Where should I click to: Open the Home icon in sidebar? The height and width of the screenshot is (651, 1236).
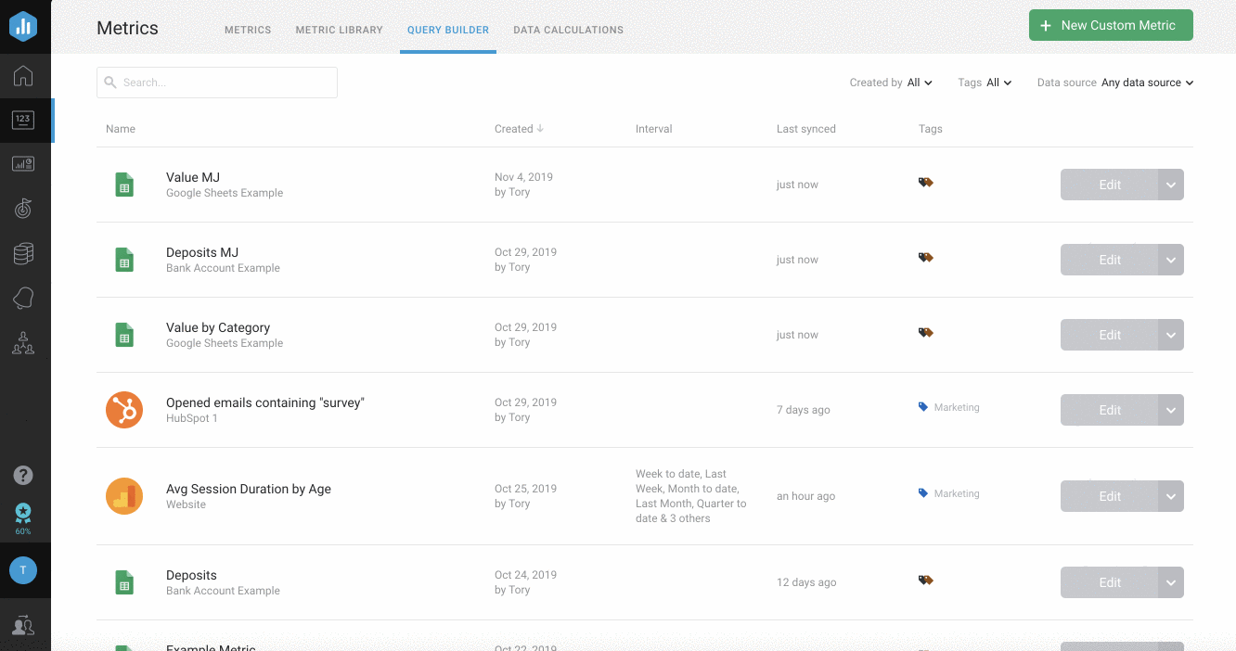(x=23, y=76)
